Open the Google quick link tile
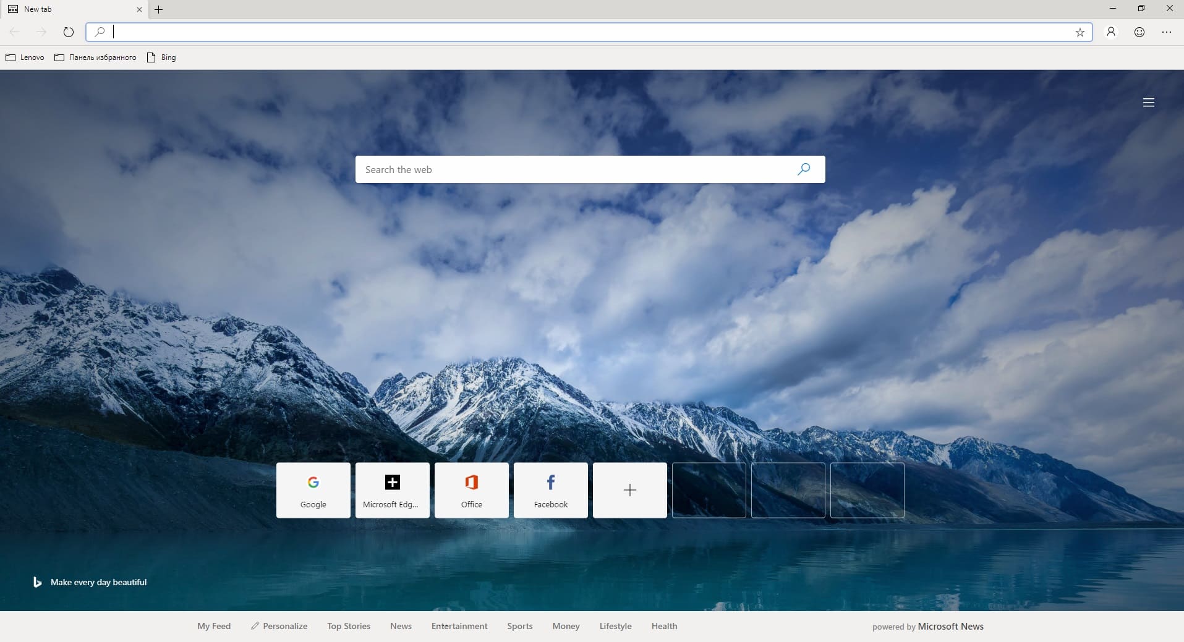 pyautogui.click(x=313, y=490)
